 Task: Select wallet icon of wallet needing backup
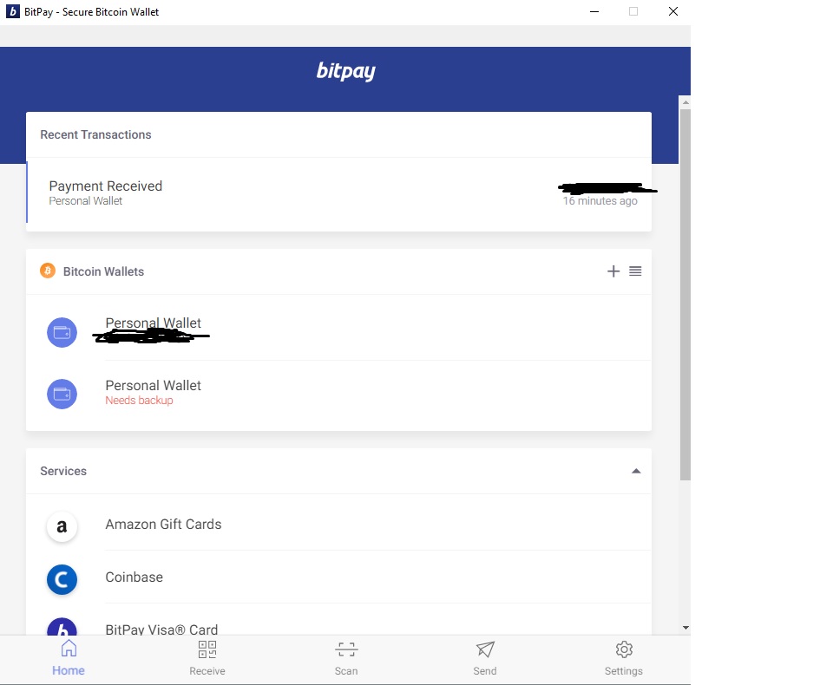click(62, 394)
